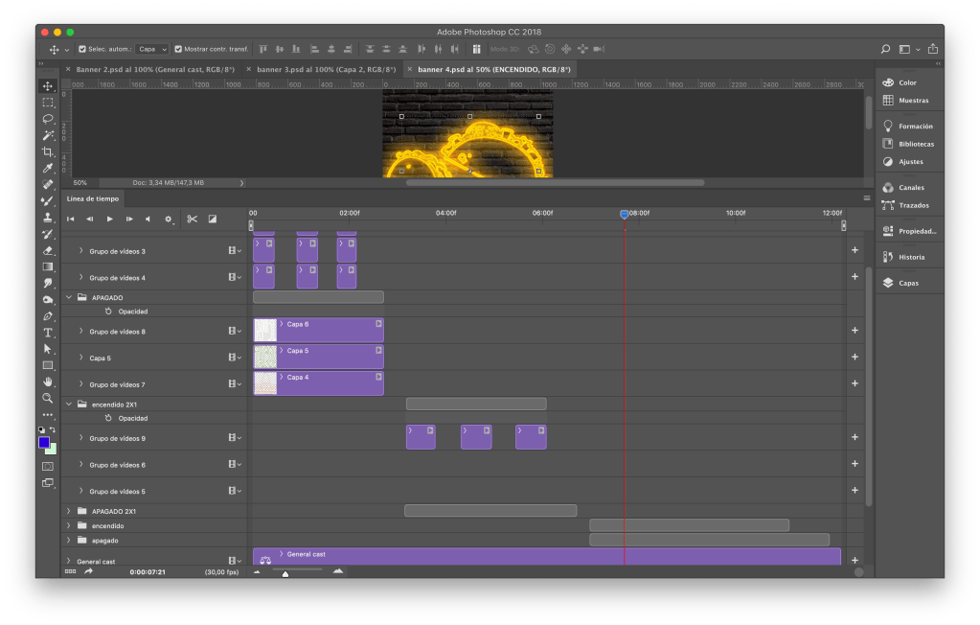Play the timeline animation
980x625 pixels.
(x=109, y=219)
